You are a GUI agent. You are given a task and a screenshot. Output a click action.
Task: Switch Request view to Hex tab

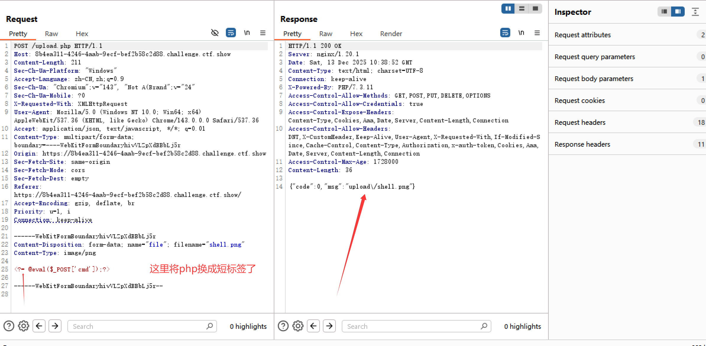pyautogui.click(x=82, y=34)
